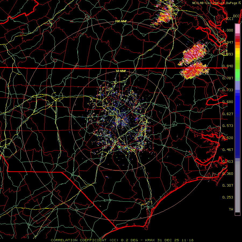The image size is (242, 242).
Task: Click the "DCC" product label
Action: (236, 16)
